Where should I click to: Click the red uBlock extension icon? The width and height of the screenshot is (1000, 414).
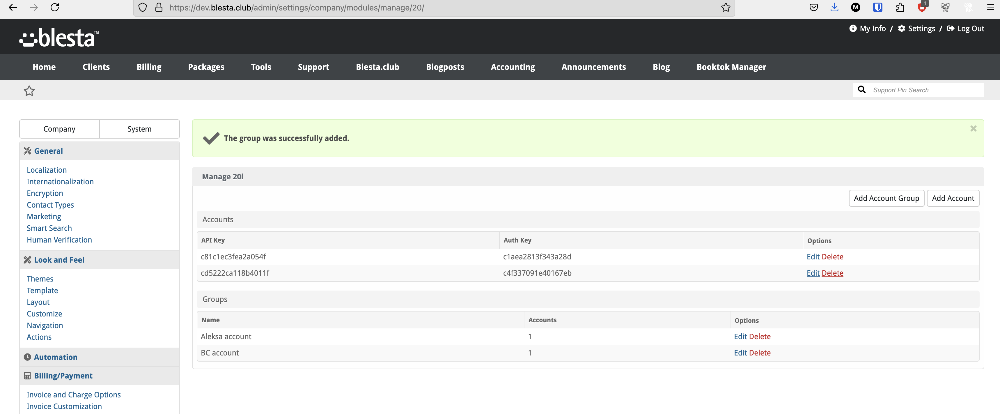(x=922, y=7)
